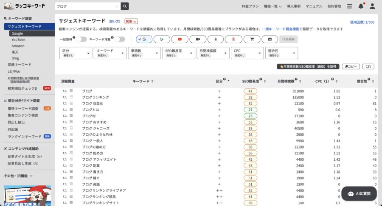
Task: Open マニュアル in header
Action: click(x=314, y=6)
